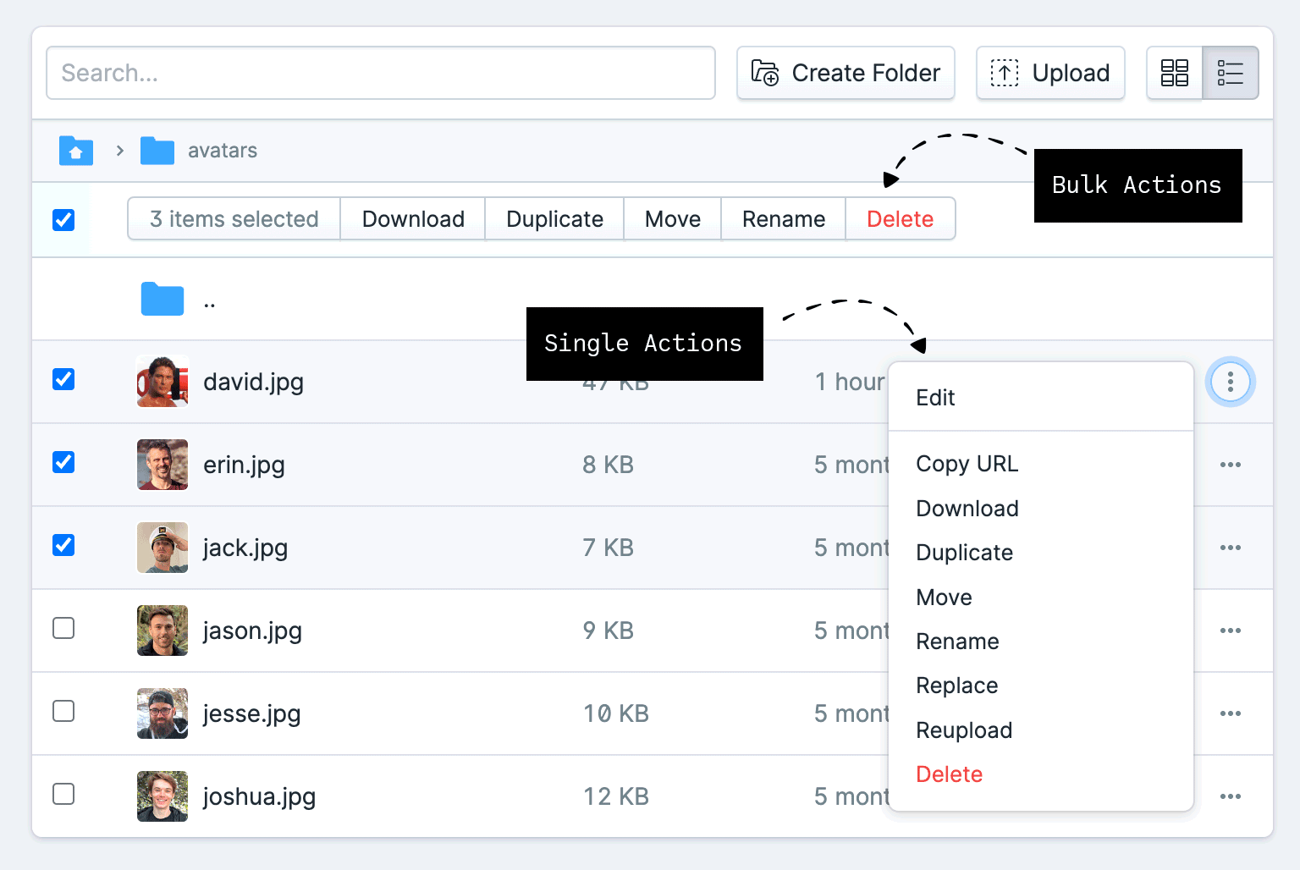Select the checkbox for joshua.jpg

point(63,794)
